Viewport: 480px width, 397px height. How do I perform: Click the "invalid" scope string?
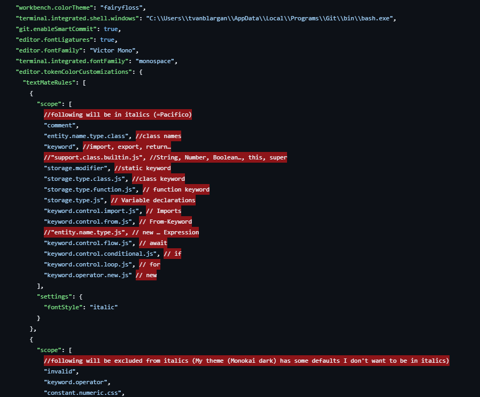pos(60,371)
